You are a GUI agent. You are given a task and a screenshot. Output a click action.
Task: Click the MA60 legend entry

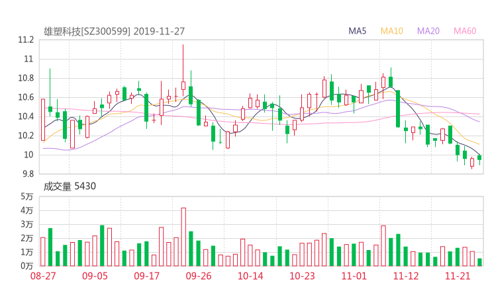pos(465,31)
